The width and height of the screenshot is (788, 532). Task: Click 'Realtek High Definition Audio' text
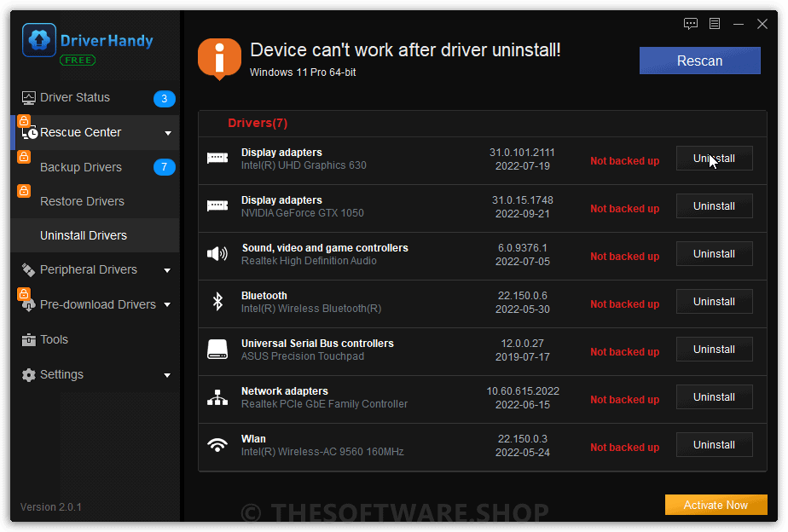click(309, 261)
